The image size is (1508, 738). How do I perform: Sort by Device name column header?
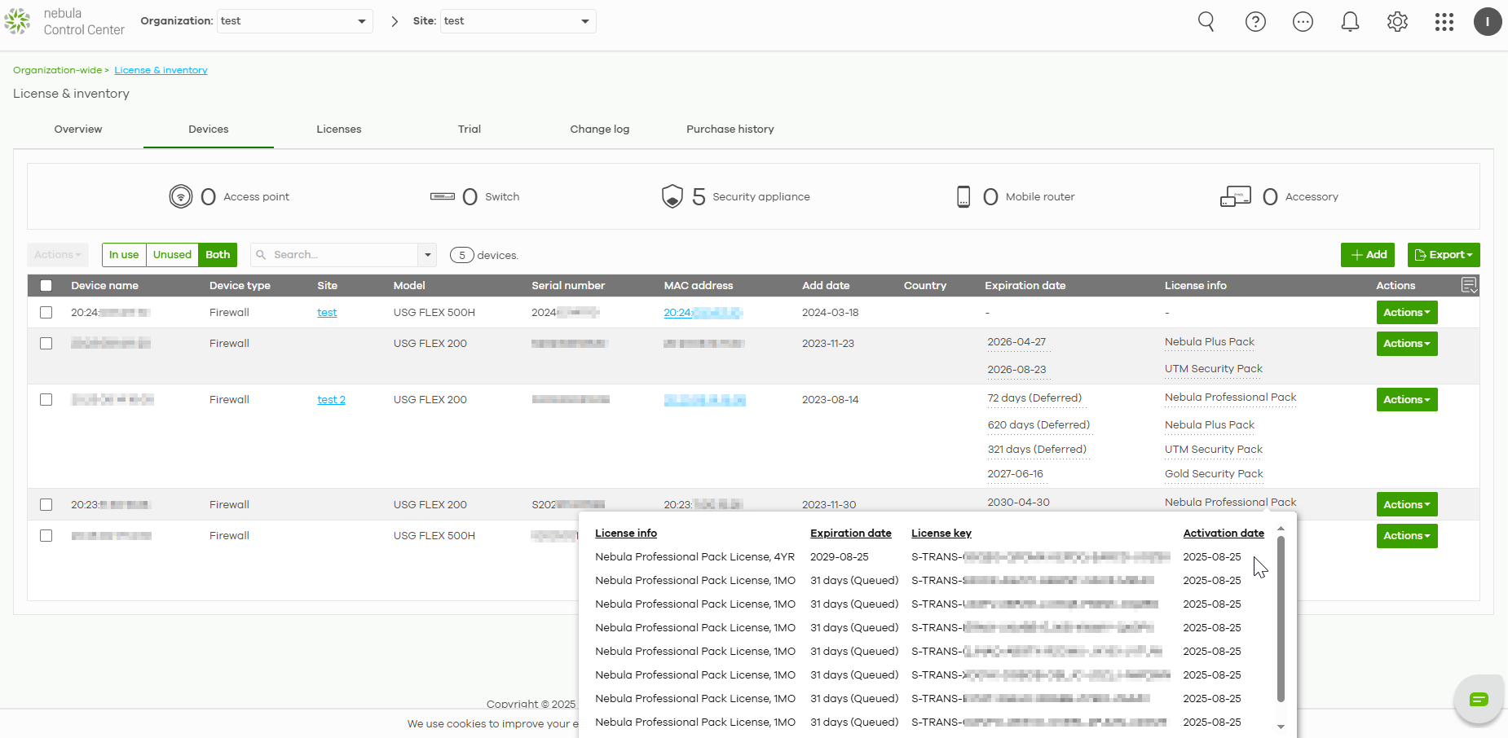[104, 286]
